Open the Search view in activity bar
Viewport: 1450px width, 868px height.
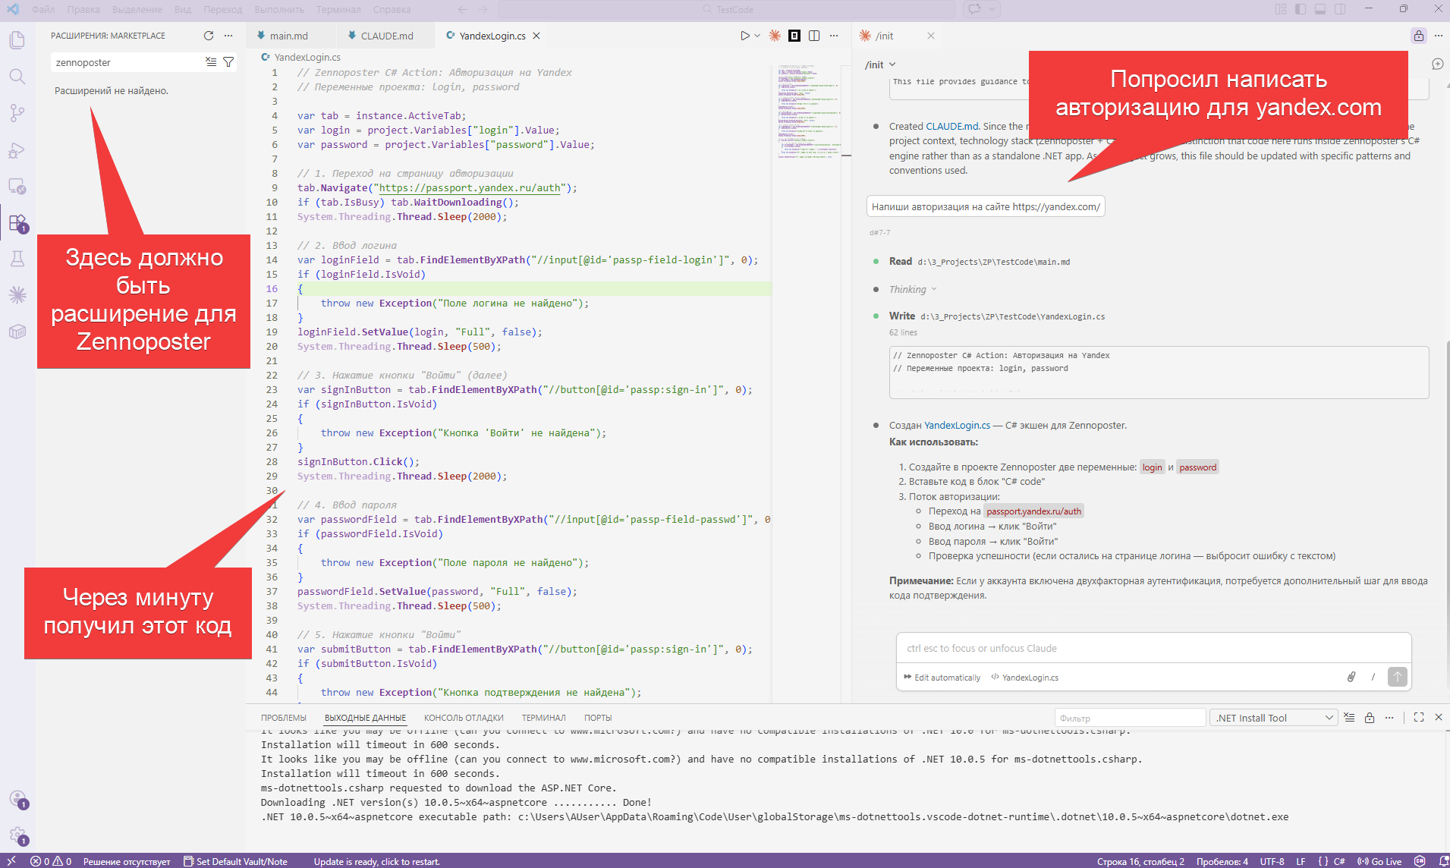click(x=17, y=77)
